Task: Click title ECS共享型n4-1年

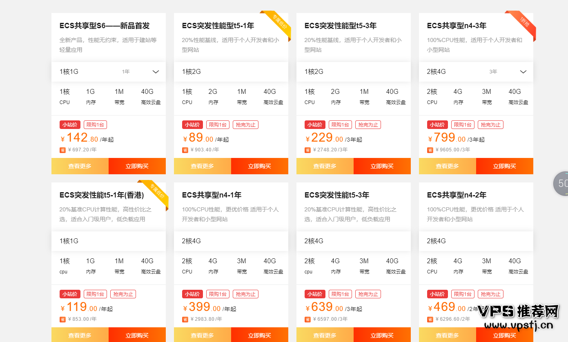Action: tap(212, 195)
